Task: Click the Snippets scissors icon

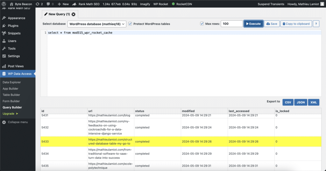Action: [x=4, y=33]
